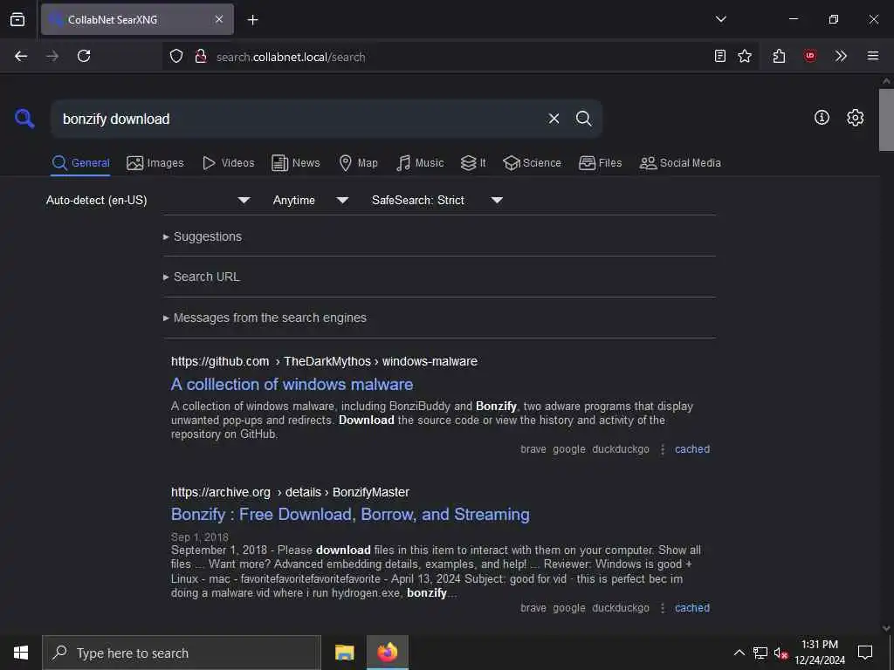Open the Anytime time range dropdown
The height and width of the screenshot is (670, 894).
point(311,200)
